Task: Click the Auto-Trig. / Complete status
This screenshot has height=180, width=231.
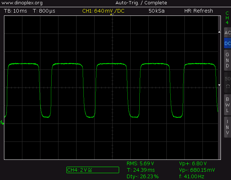Action: pyautogui.click(x=136, y=3)
